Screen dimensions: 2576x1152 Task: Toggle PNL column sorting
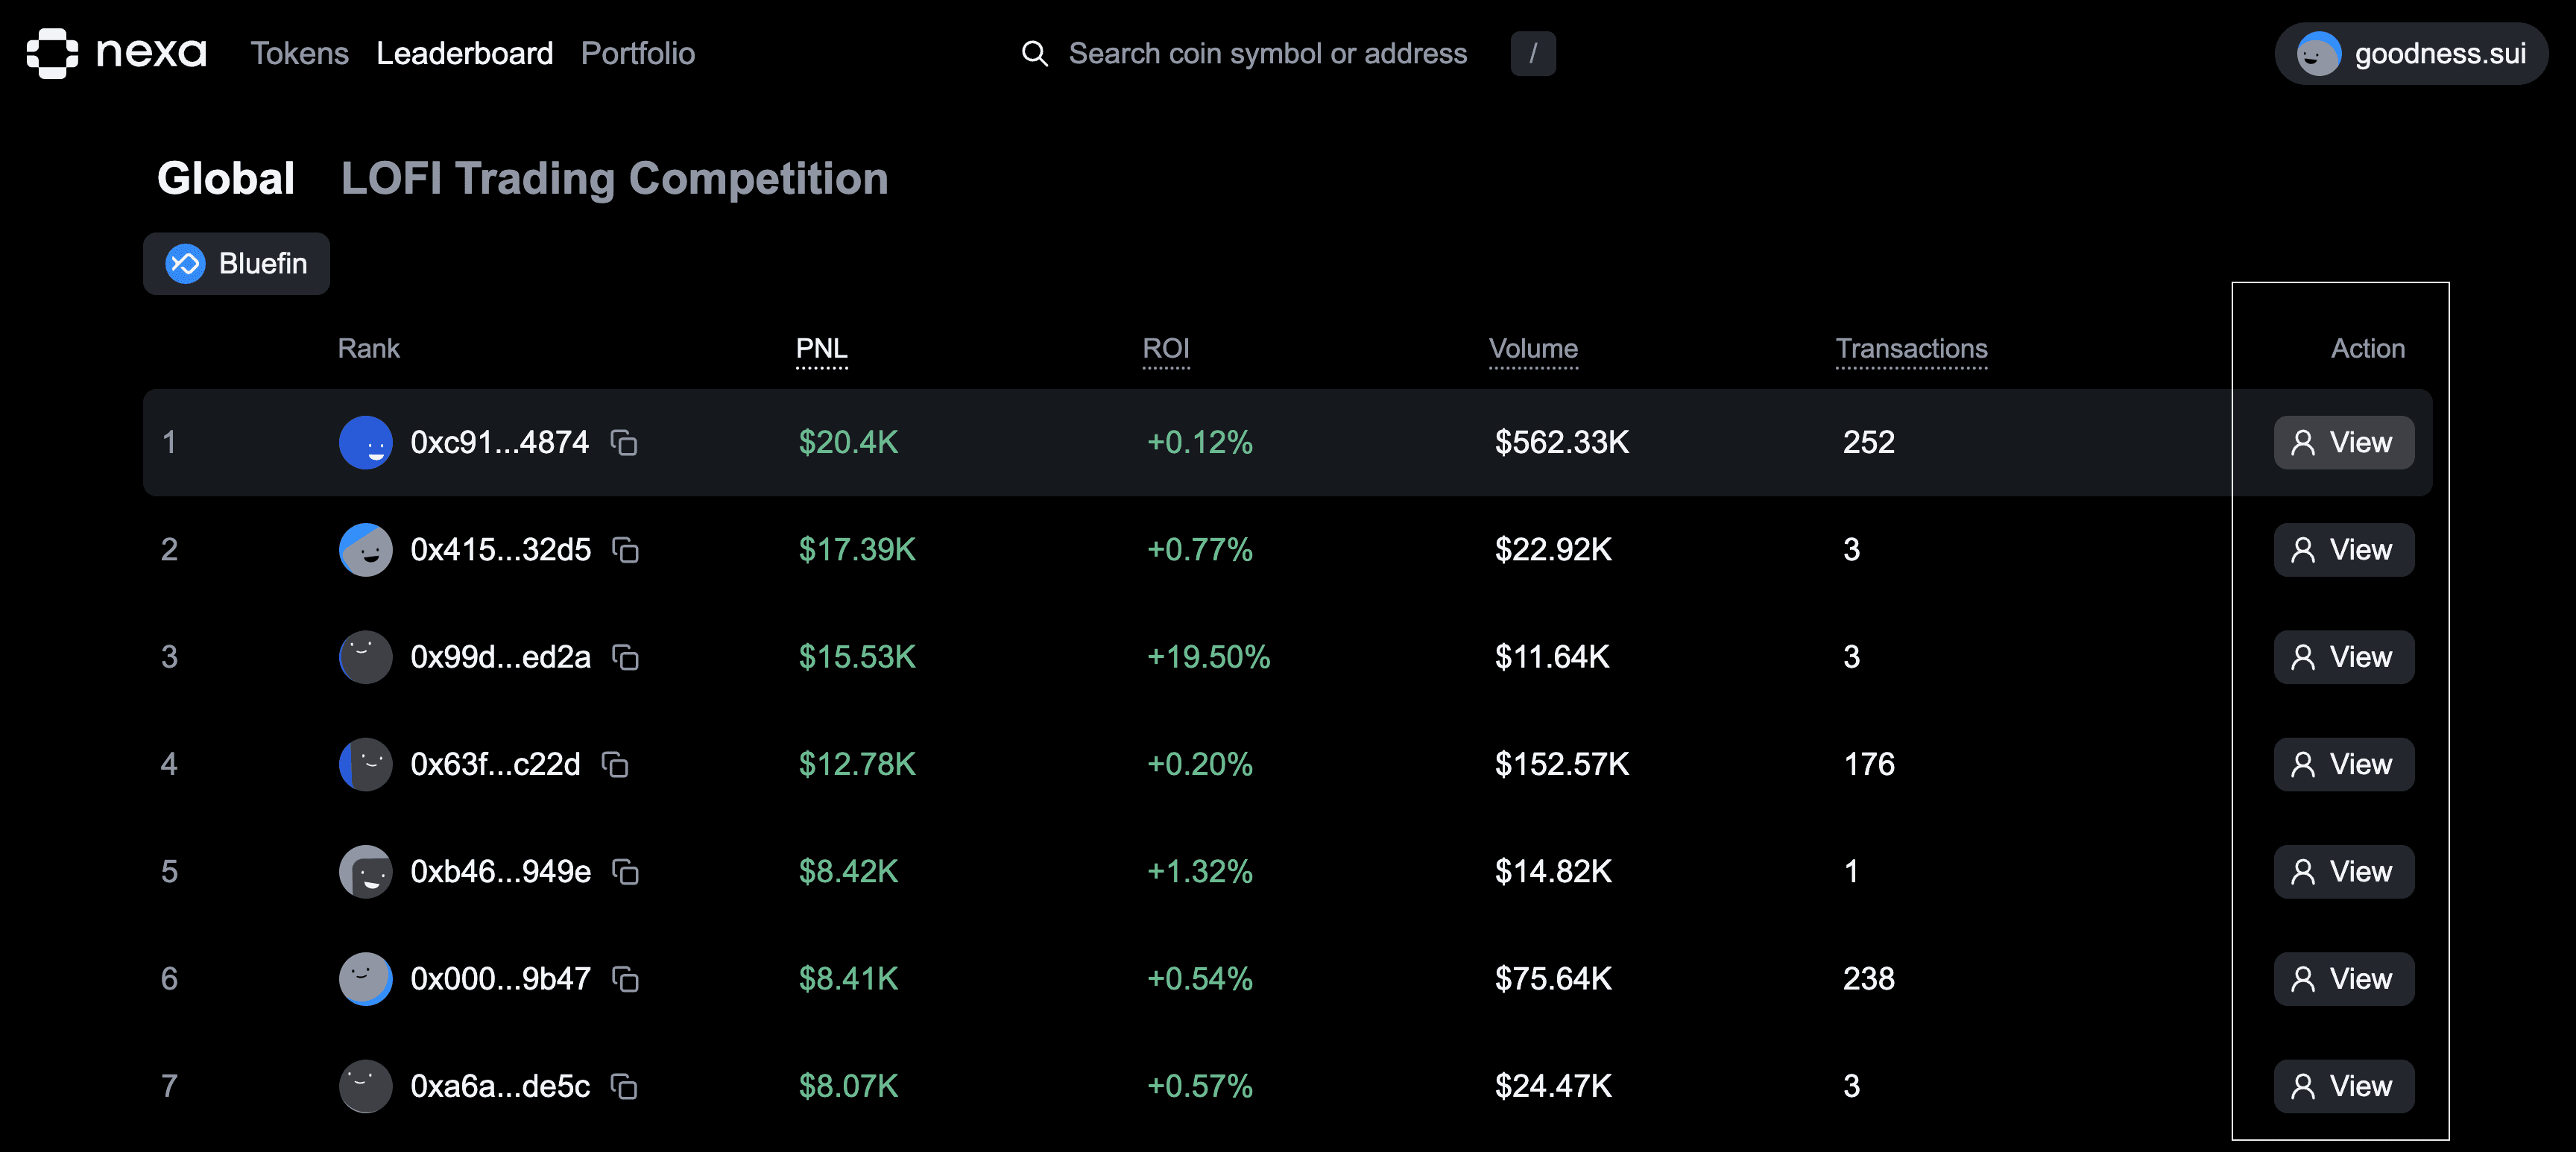click(x=822, y=349)
